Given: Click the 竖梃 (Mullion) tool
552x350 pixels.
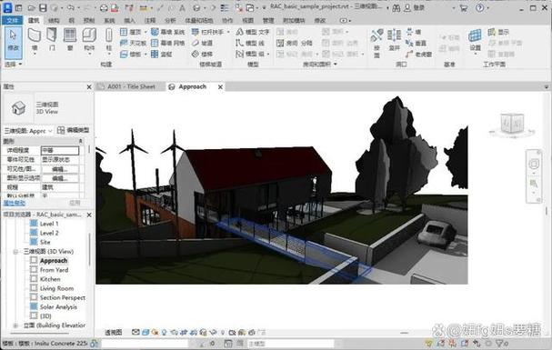Looking at the screenshot, I should click(x=161, y=55).
